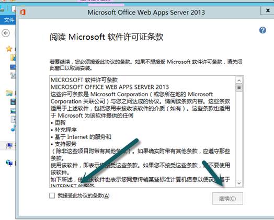Select the favorites star in Explorer sidebar
The height and width of the screenshot is (220, 274).
pos(9,49)
